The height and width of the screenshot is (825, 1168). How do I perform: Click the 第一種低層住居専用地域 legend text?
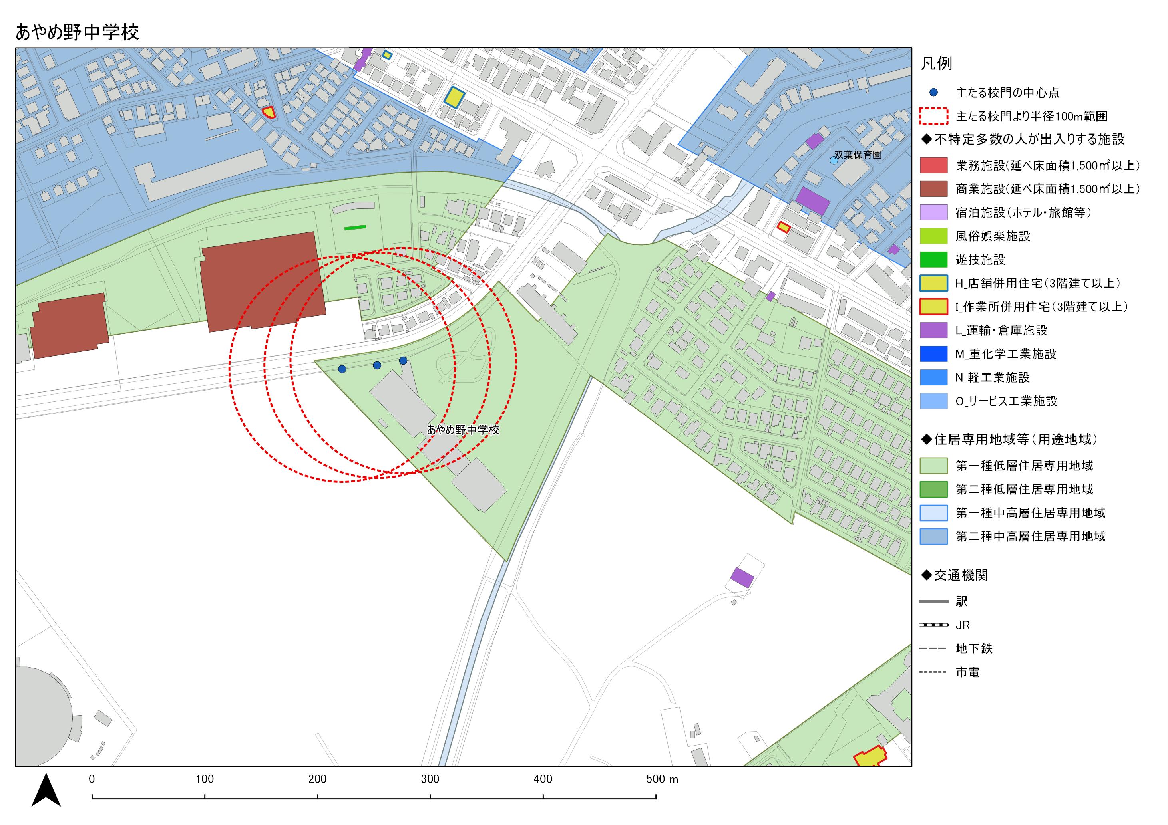tap(1025, 466)
